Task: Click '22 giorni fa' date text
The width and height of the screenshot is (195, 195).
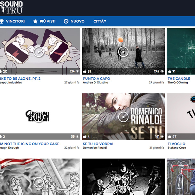Action: [x=72, y=148]
